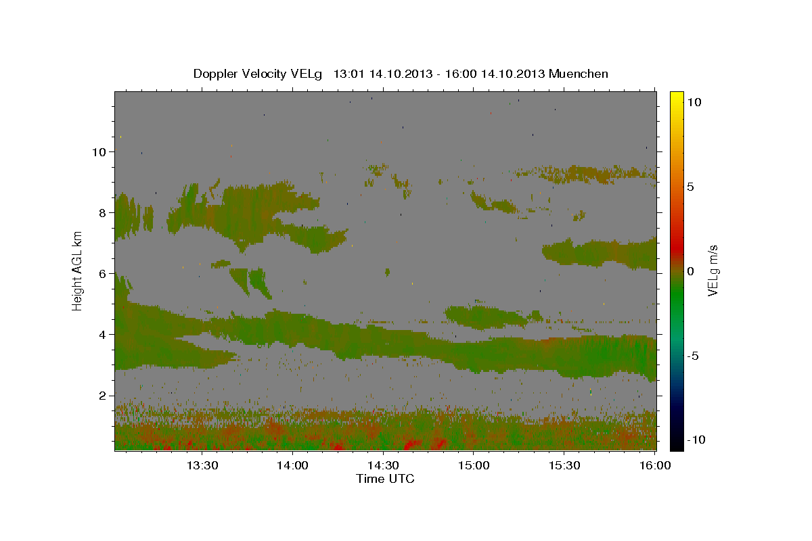This screenshot has width=812, height=541.
Task: Click the '13:30' time tick label
Action: pos(202,466)
